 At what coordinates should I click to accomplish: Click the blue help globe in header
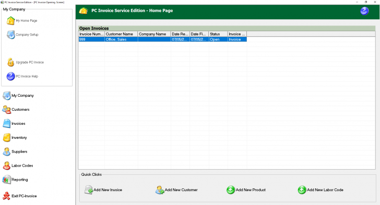(x=364, y=11)
